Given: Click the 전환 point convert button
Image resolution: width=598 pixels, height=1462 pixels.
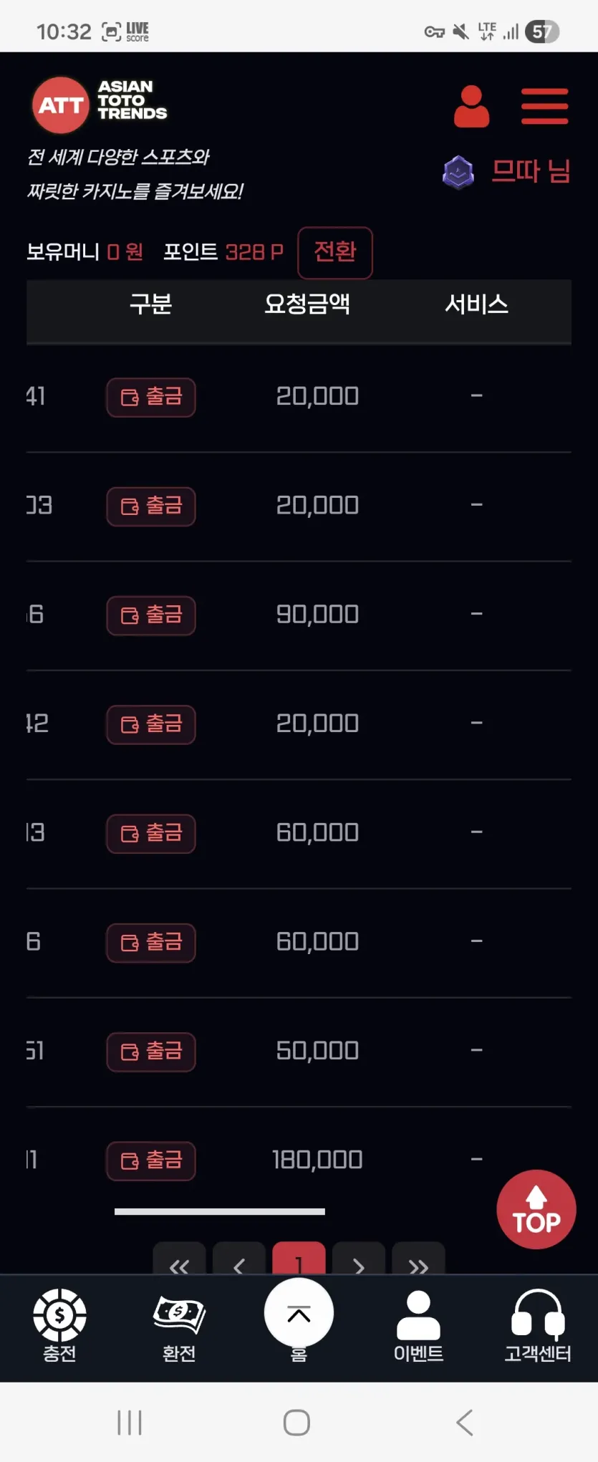Looking at the screenshot, I should click(335, 252).
